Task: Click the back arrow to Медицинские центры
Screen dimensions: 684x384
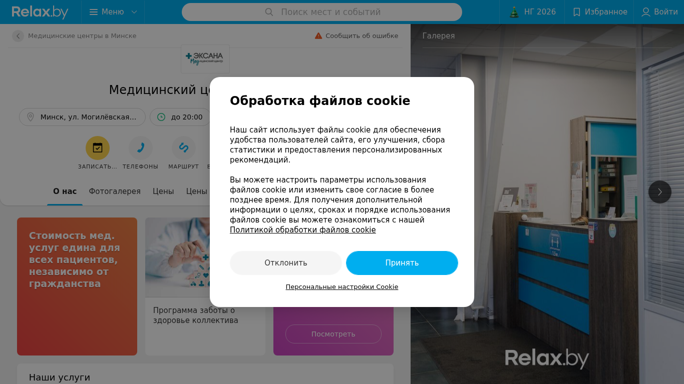Action: click(x=18, y=36)
